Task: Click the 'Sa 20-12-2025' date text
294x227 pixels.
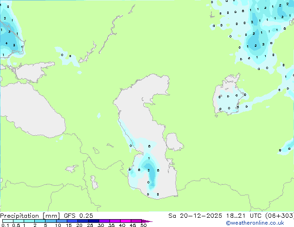Action: (x=195, y=216)
